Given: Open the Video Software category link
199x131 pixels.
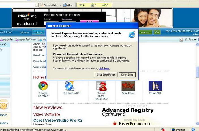Looking at the screenshot, I should [47, 114].
